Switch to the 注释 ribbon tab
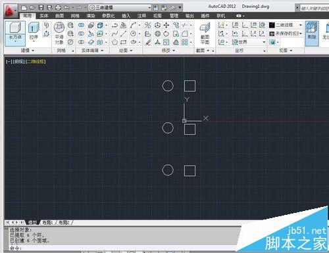329x253 pixels. tap(141, 16)
